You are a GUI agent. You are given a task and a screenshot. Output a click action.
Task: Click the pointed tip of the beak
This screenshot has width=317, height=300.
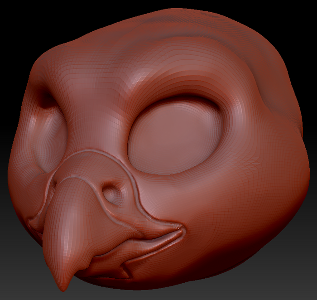[63, 285]
